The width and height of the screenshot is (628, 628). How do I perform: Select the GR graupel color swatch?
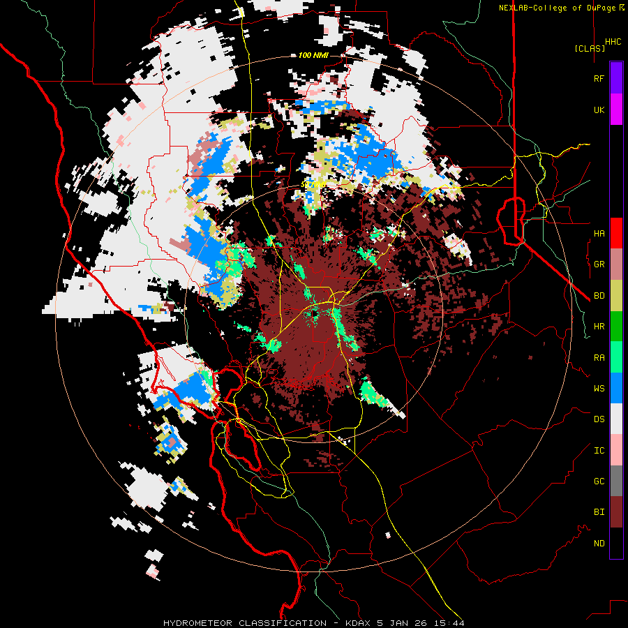616,264
